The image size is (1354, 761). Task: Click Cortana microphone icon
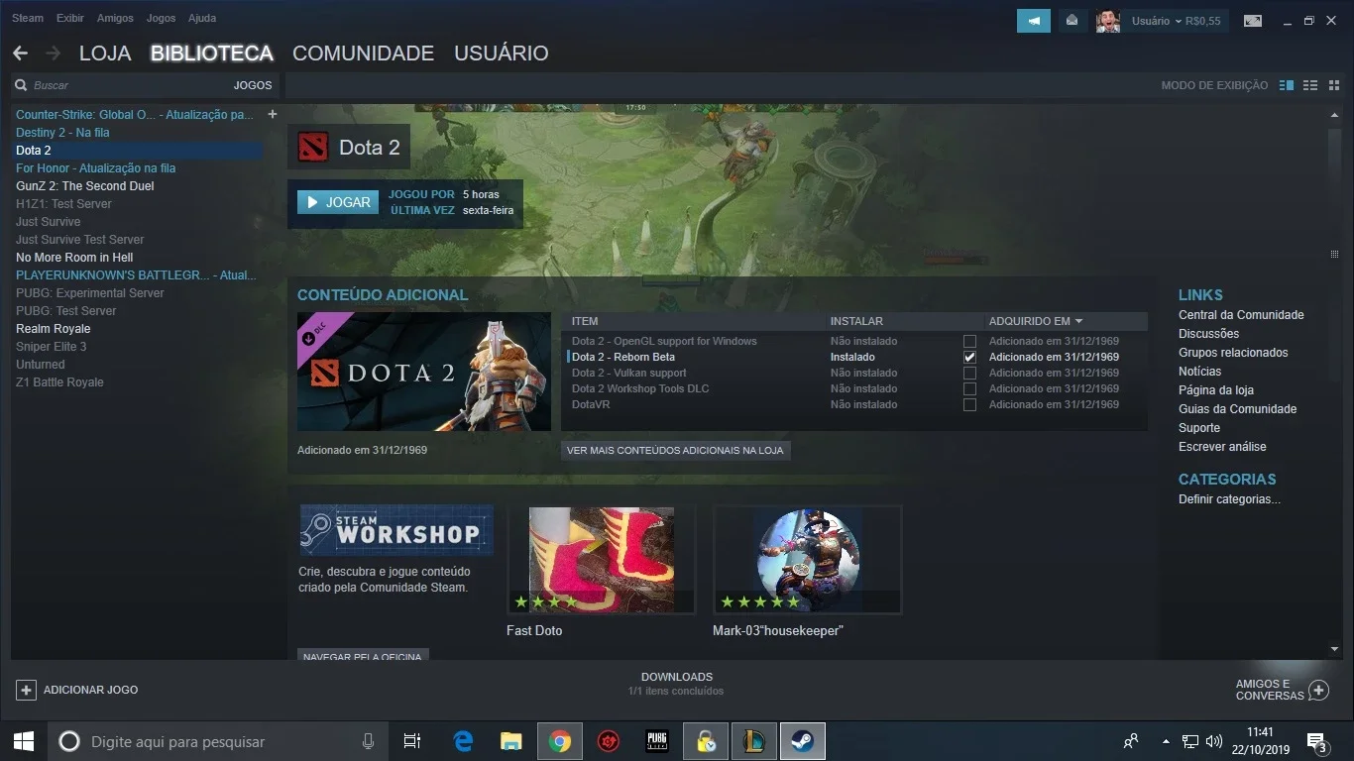368,741
